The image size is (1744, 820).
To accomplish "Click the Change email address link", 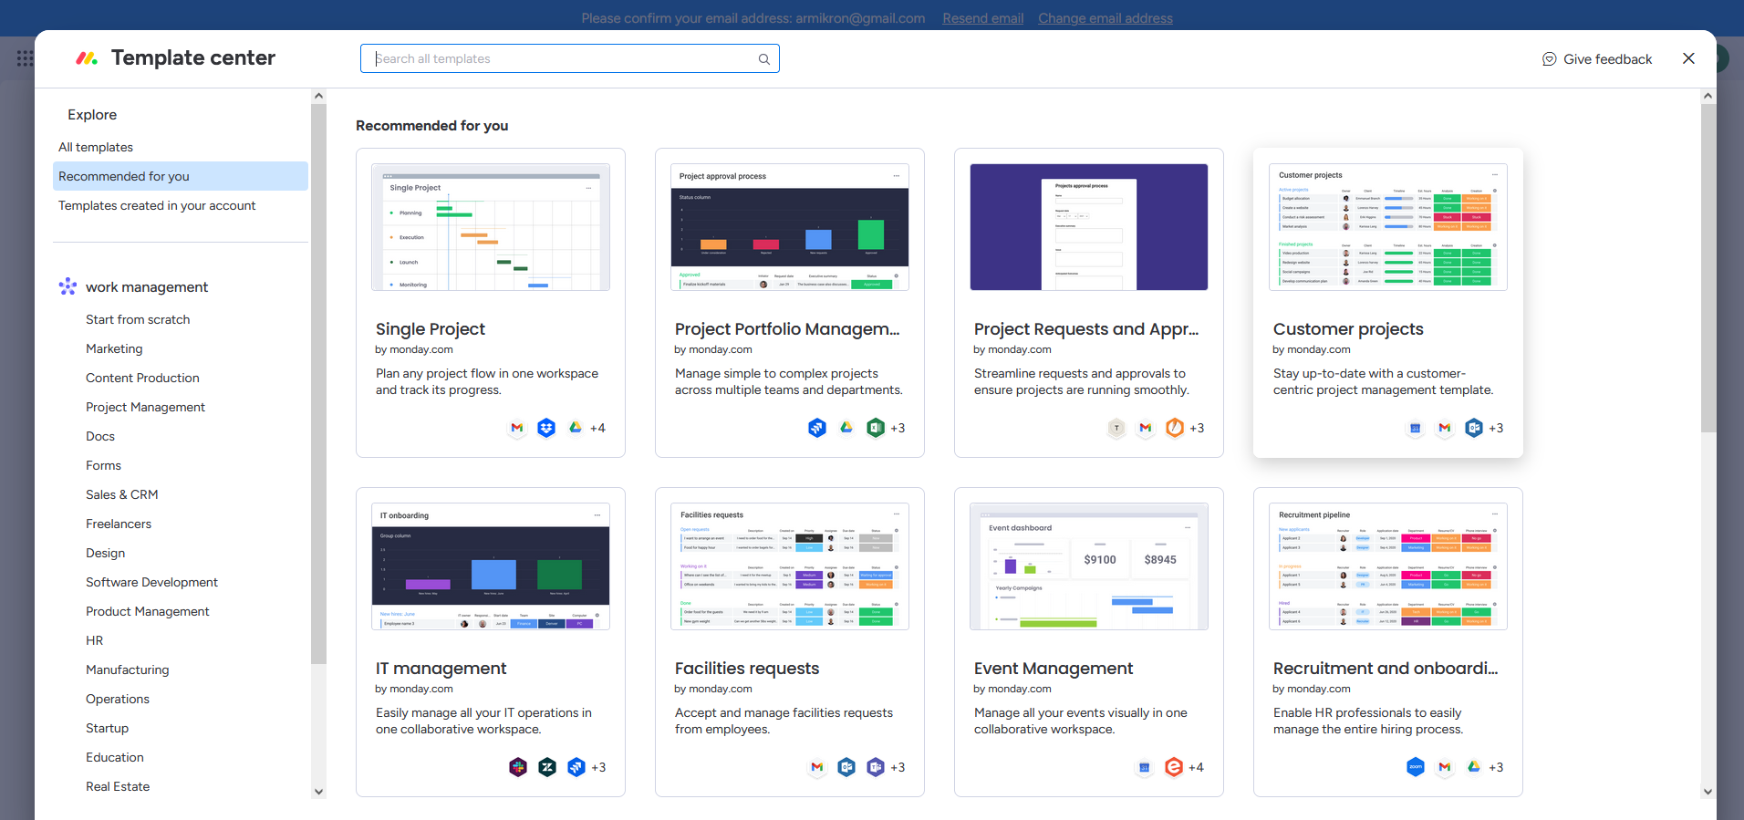I will point(1106,18).
